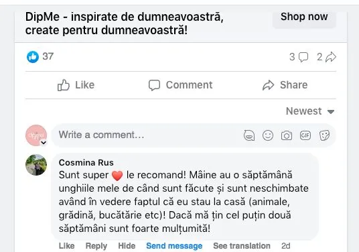Switch commenting profile via avatar chevron
This screenshot has width=359, height=252.
pyautogui.click(x=44, y=143)
